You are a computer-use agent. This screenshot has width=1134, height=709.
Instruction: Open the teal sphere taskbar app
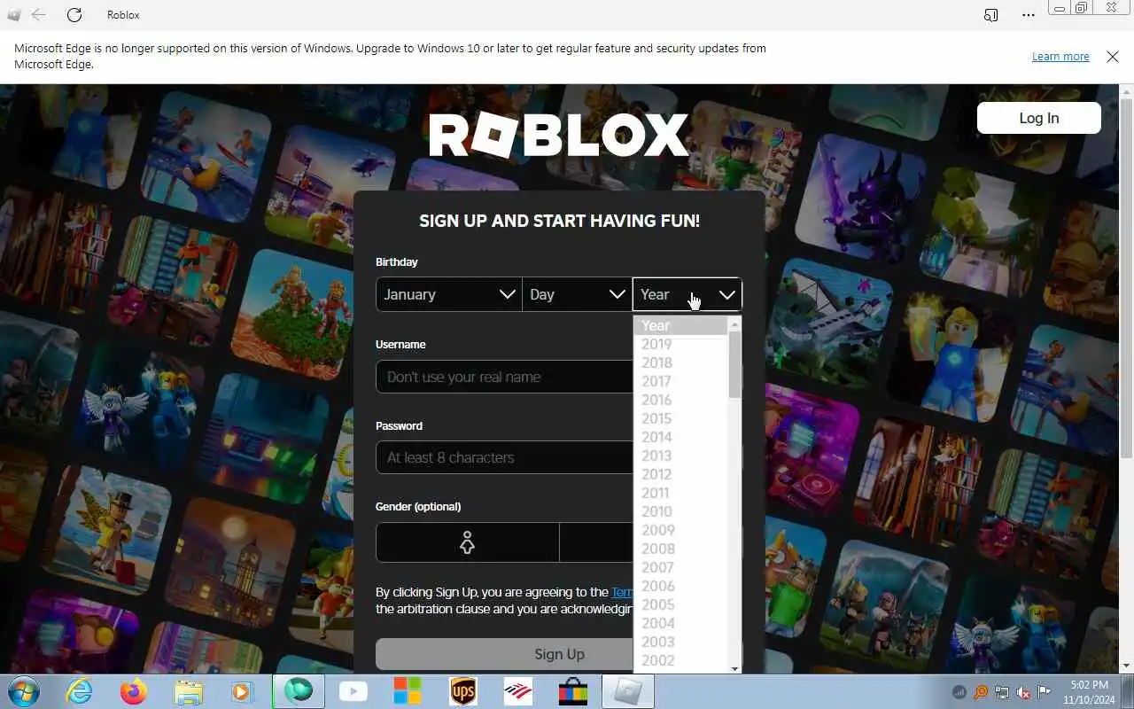299,691
